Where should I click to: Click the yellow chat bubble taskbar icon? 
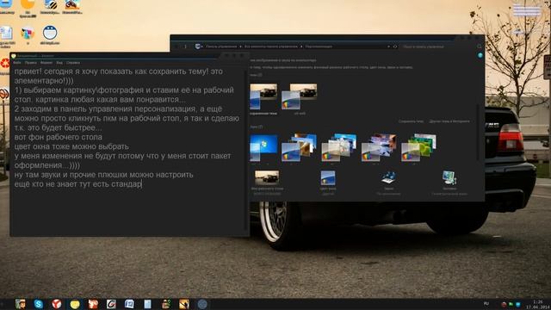click(x=75, y=304)
